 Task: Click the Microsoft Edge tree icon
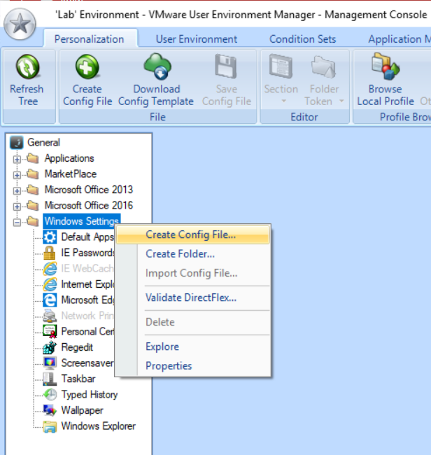[x=50, y=300]
